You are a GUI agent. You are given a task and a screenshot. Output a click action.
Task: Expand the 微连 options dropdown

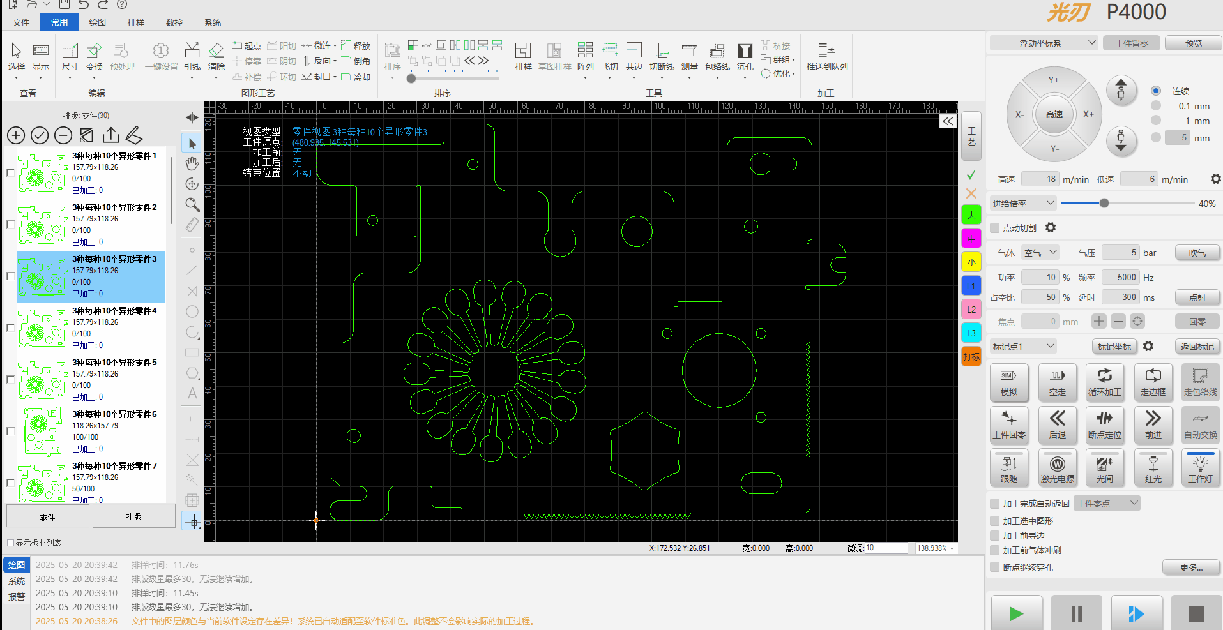[x=335, y=46]
